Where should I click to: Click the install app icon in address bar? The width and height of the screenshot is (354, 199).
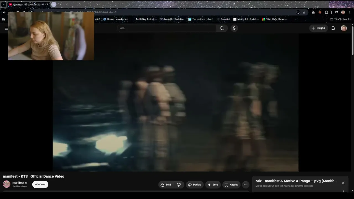tap(298, 12)
